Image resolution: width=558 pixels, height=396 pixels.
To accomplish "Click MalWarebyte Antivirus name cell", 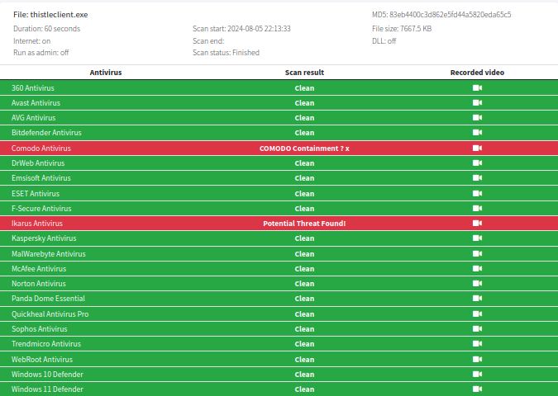I will click(49, 254).
